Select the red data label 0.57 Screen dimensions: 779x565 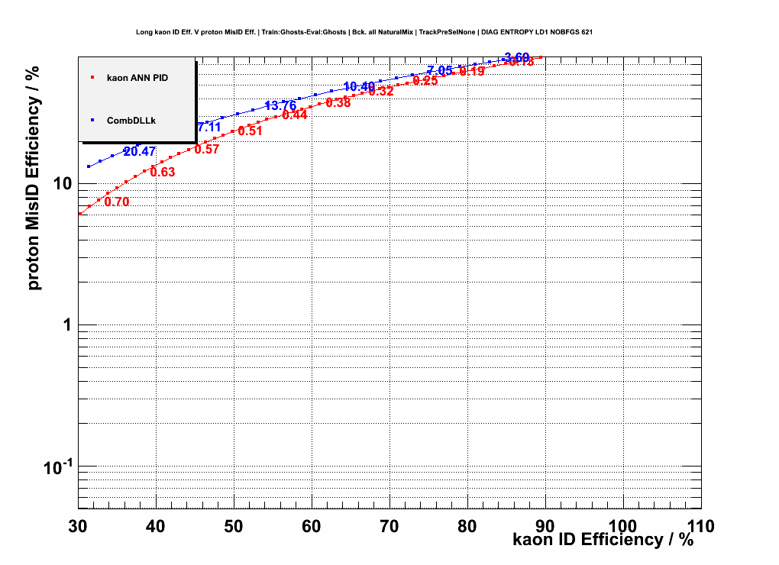click(x=207, y=150)
